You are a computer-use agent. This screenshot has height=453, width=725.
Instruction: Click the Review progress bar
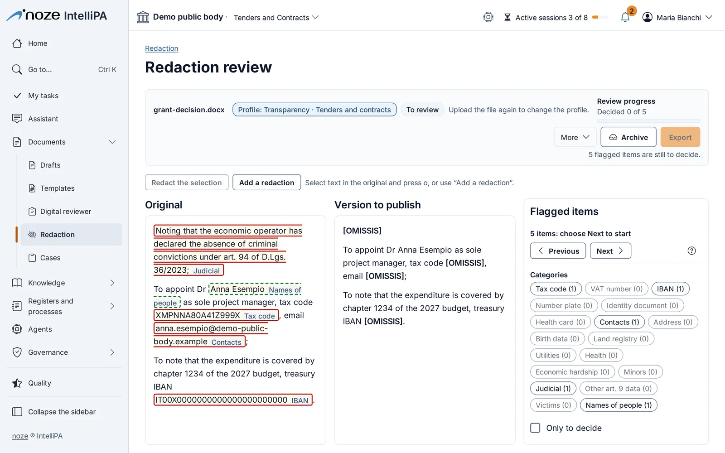648,120
